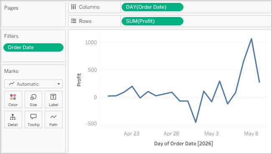This screenshot has height=154, width=272.
Task: Click the Filters shelf header
Action: [11, 36]
